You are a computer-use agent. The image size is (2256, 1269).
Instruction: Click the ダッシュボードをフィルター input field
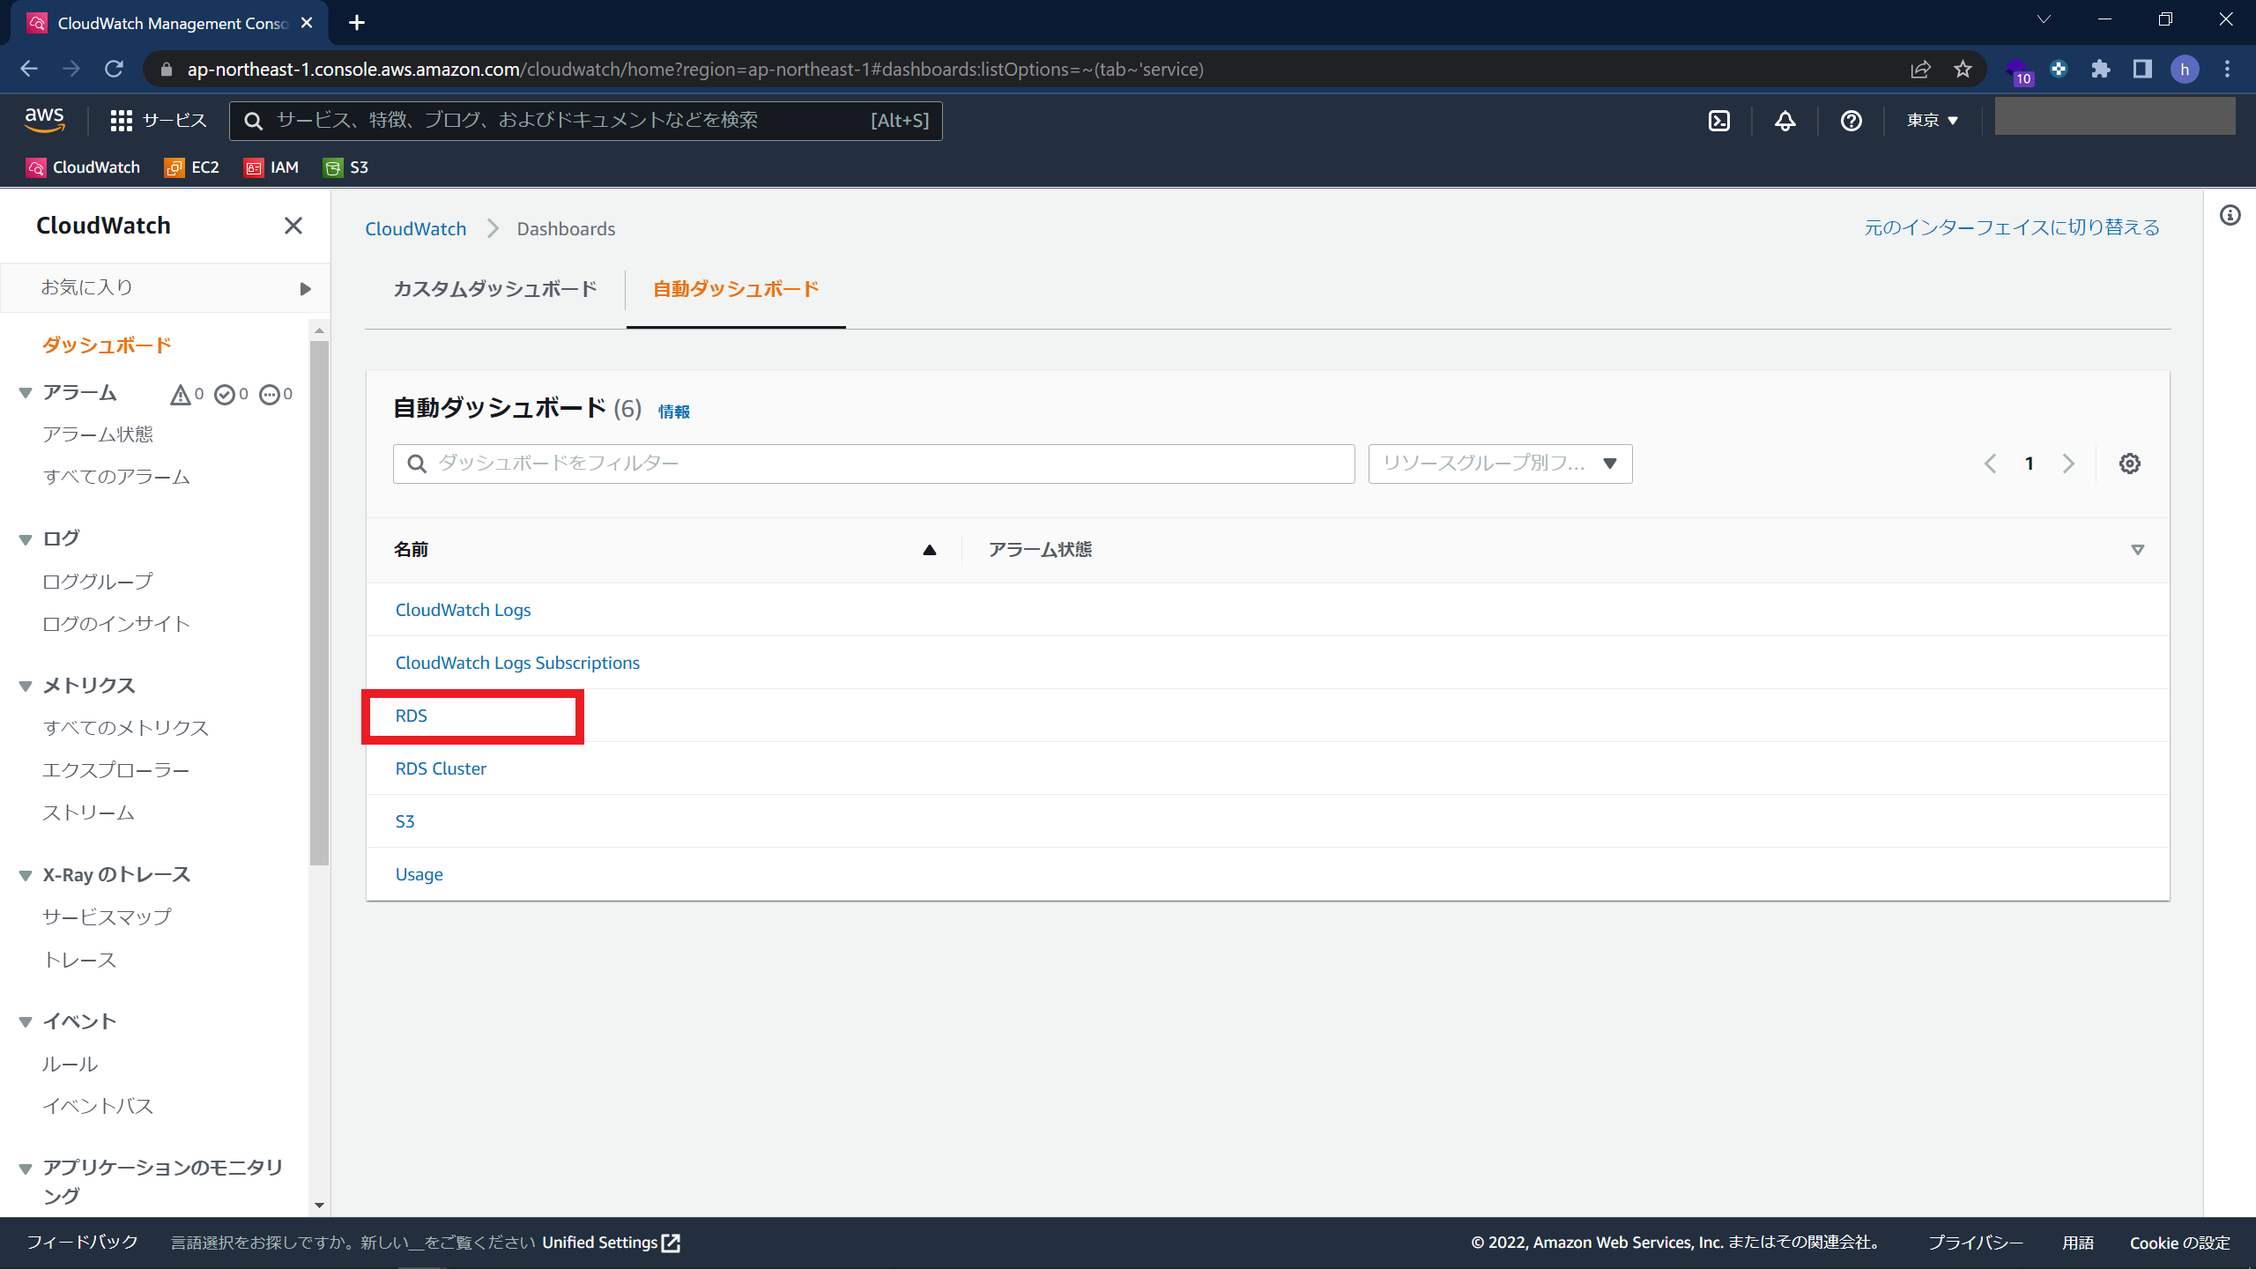pos(874,462)
